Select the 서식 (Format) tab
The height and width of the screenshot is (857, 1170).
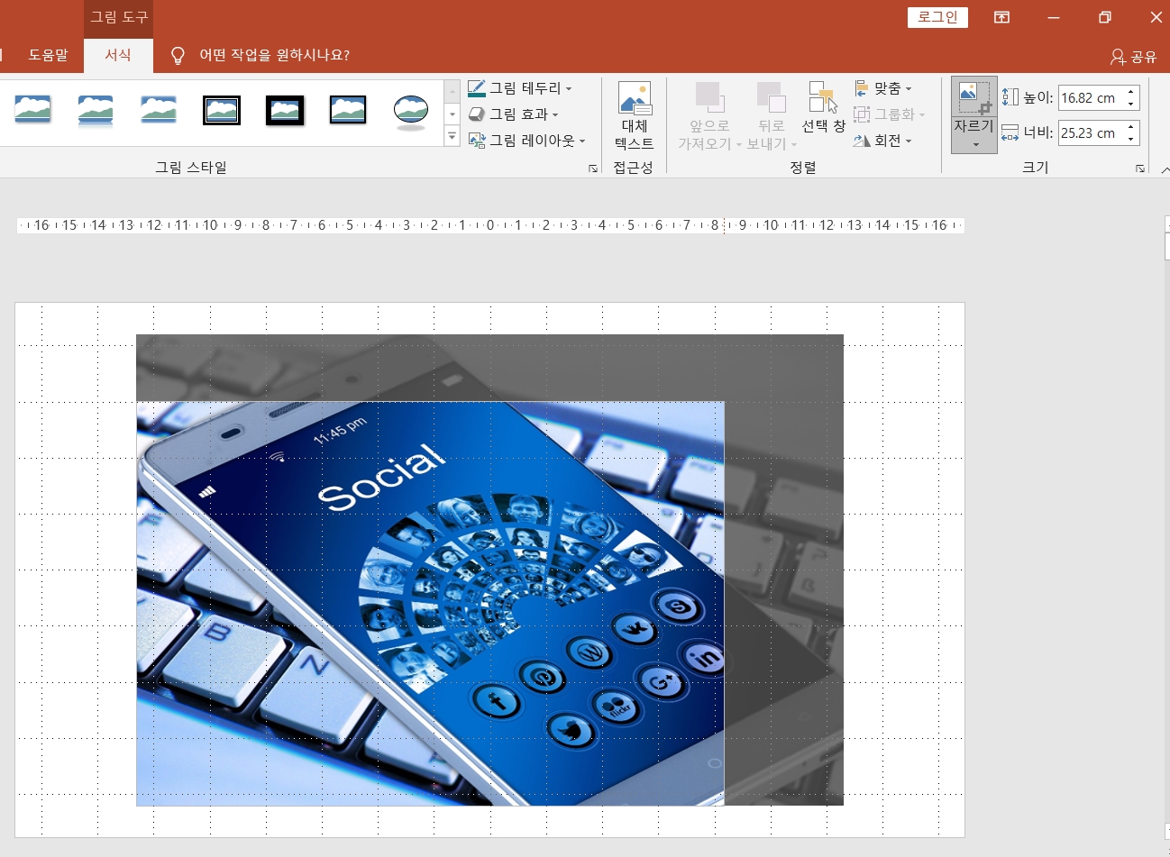pyautogui.click(x=118, y=55)
